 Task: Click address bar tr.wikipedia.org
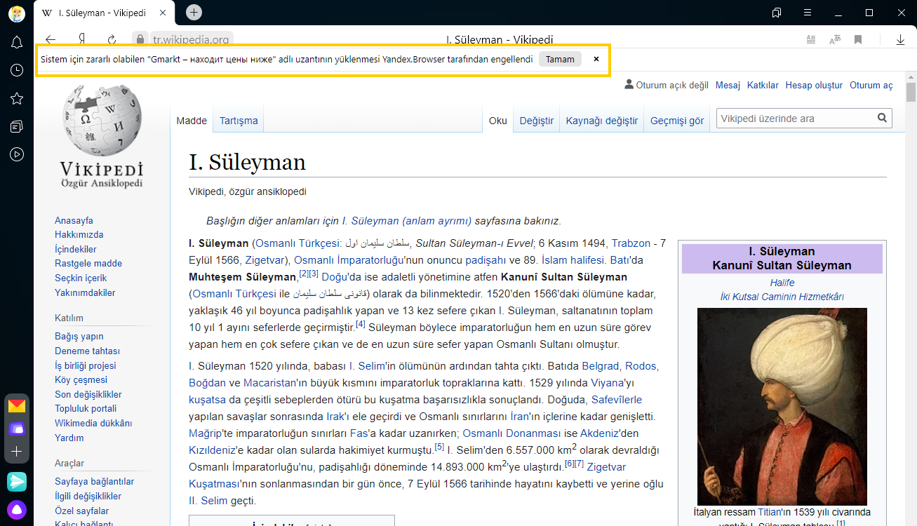pyautogui.click(x=191, y=40)
